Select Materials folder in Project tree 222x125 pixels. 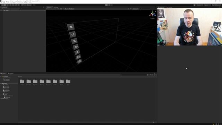point(7,89)
